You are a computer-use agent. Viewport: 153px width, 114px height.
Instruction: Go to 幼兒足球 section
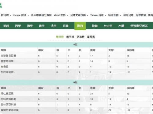pos(128,15)
